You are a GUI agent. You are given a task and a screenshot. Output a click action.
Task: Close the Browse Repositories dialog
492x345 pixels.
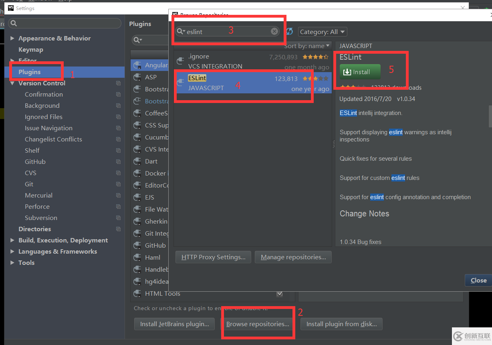click(x=478, y=280)
